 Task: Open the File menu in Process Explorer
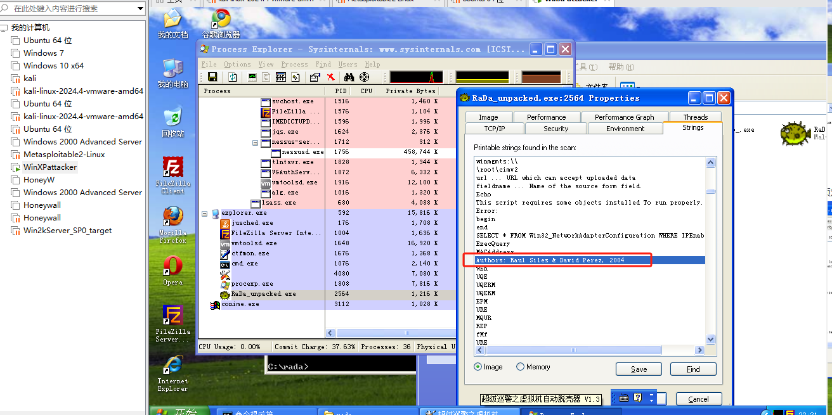(209, 64)
